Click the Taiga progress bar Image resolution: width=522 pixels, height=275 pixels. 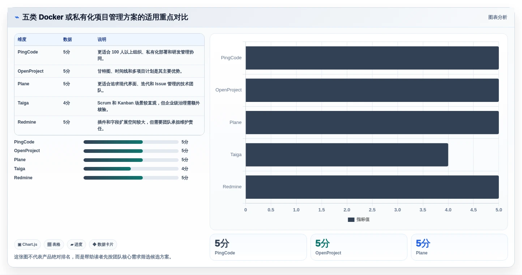point(131,169)
